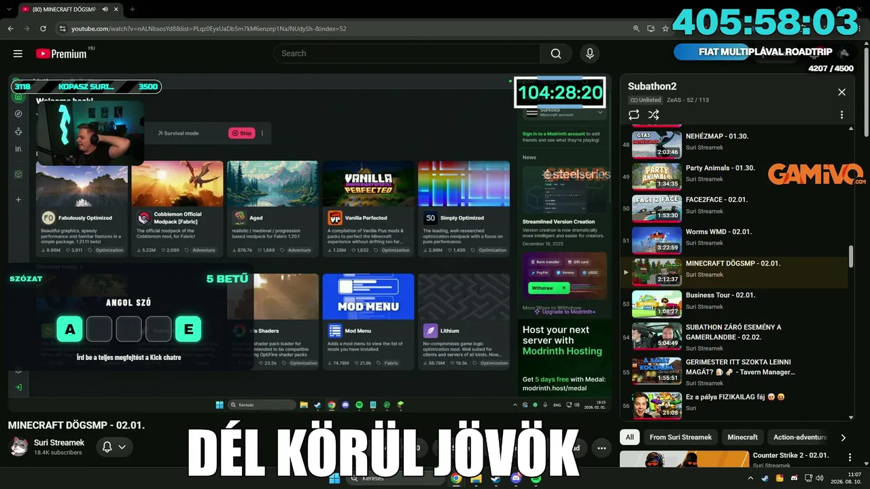Click the green Withdraw button in Modrinth

click(x=549, y=288)
